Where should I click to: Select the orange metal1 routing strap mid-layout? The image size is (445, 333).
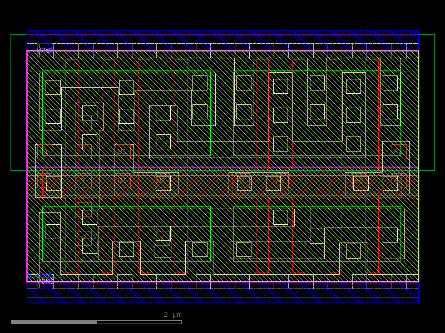point(222,179)
